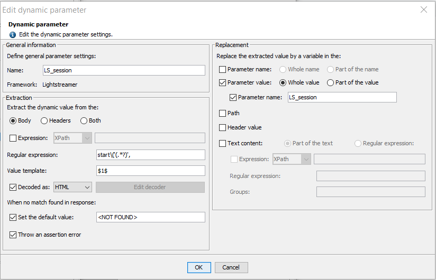
Task: Toggle Set the default value checkbox
Action: 13,217
